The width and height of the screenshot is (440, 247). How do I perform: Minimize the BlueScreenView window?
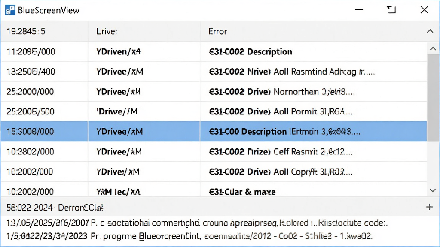(x=359, y=10)
